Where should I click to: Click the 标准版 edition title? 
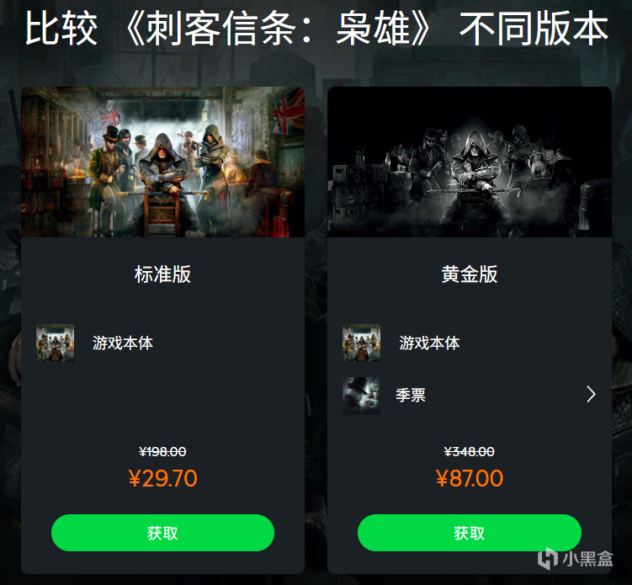click(x=162, y=274)
